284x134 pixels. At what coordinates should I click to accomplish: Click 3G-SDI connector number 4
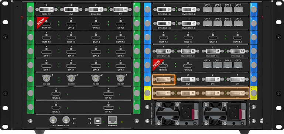coord(46,78)
